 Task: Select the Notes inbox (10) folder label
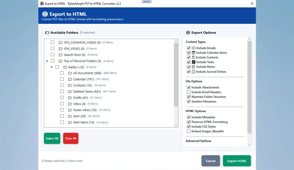click(85, 110)
